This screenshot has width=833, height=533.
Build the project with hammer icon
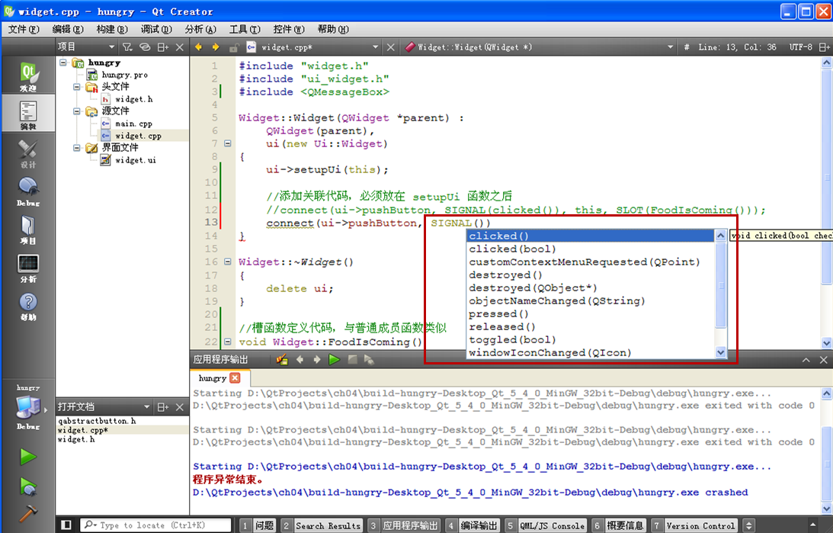27,513
